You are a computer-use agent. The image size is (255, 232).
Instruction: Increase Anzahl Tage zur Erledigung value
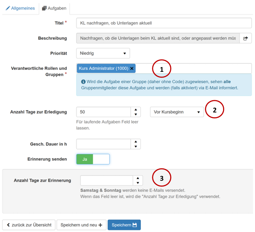point(136,110)
